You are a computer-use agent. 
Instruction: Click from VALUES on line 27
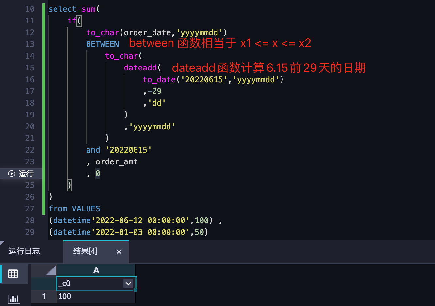[74, 209]
